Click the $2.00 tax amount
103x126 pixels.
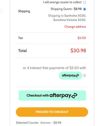(82, 38)
